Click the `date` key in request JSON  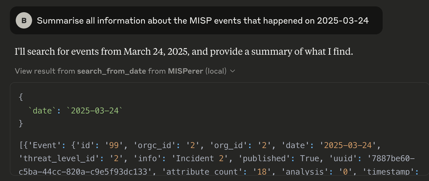point(42,111)
